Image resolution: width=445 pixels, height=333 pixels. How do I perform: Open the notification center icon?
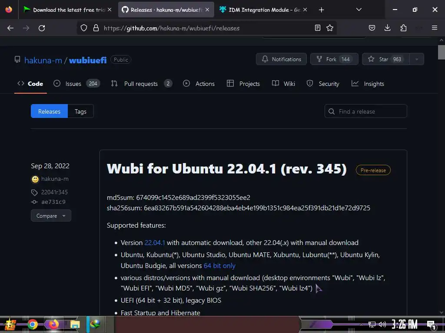click(x=431, y=325)
